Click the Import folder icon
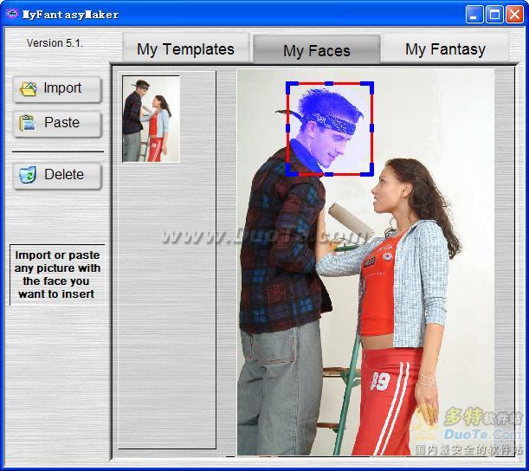529x471 pixels. [x=29, y=89]
